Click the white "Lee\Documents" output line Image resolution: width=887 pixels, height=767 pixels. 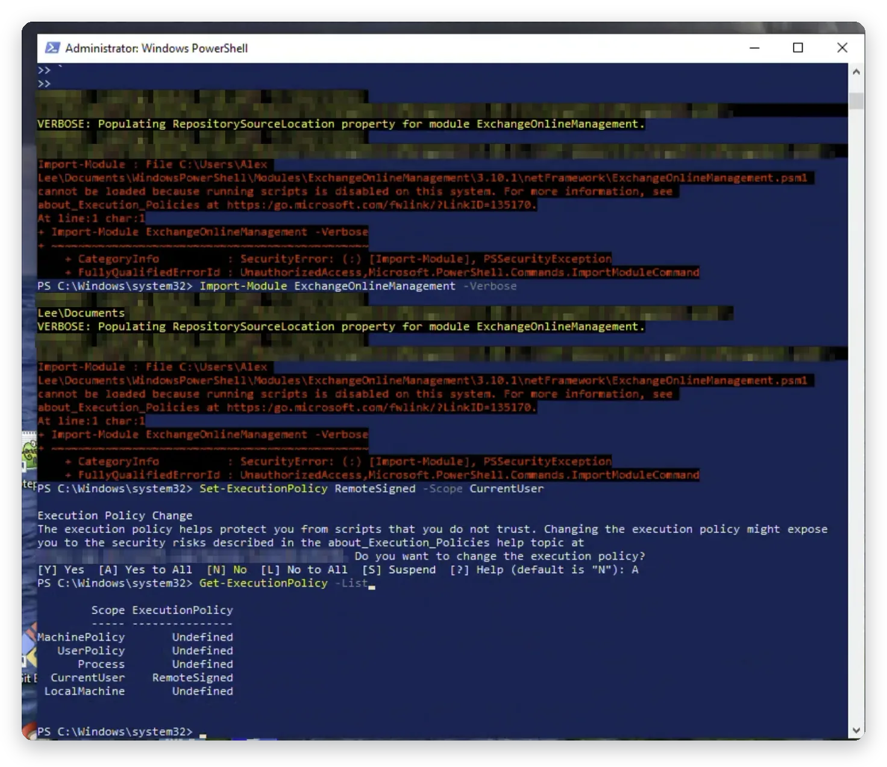click(81, 313)
